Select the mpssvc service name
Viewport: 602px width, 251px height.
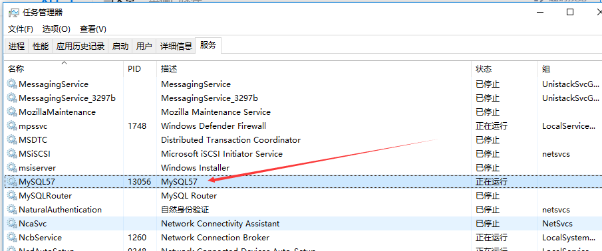point(33,126)
